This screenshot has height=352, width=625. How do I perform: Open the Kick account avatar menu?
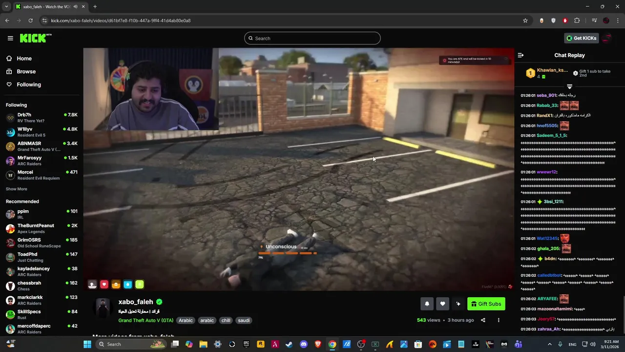click(607, 38)
